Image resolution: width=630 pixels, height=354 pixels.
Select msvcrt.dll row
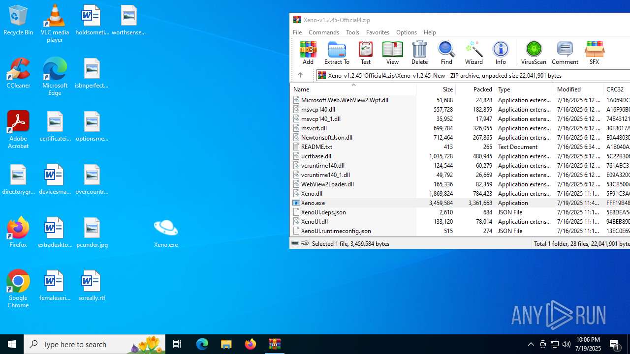pyautogui.click(x=460, y=128)
